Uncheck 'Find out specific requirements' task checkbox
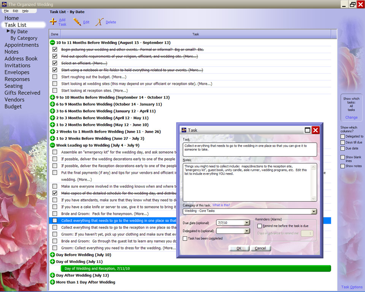This screenshot has width=365, height=292. [55, 56]
